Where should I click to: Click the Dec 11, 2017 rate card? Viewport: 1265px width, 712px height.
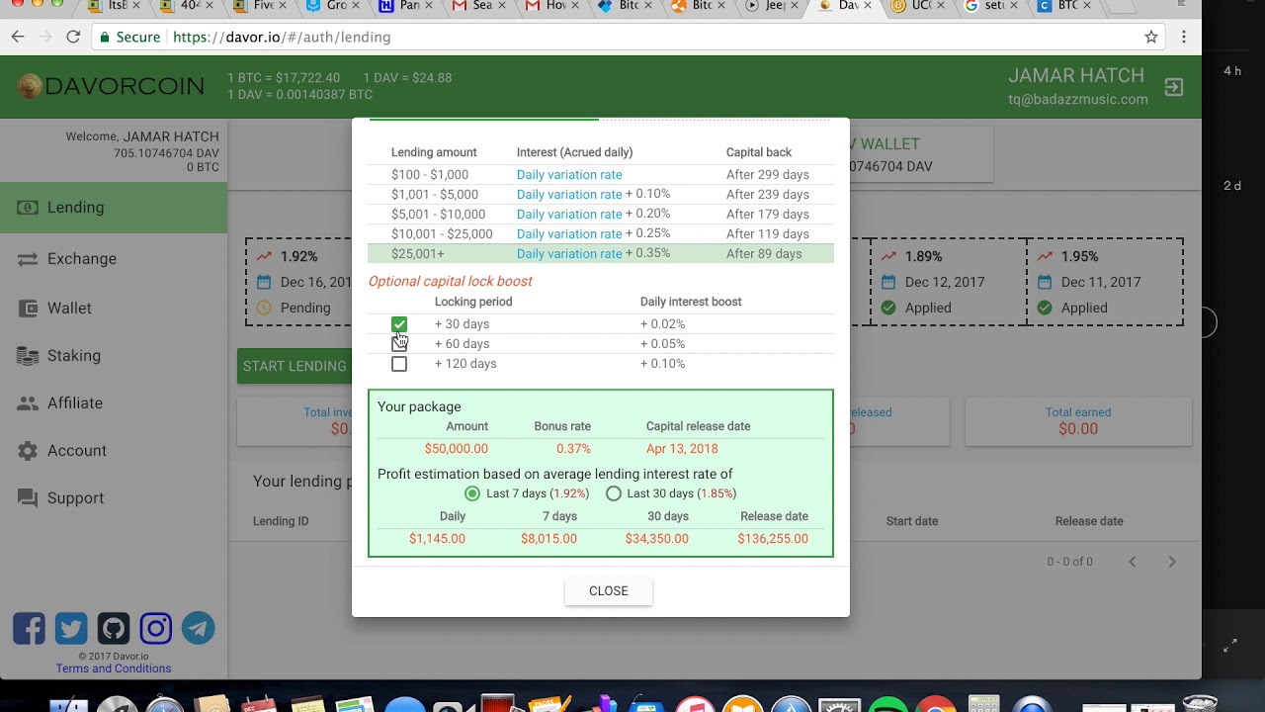click(1105, 282)
